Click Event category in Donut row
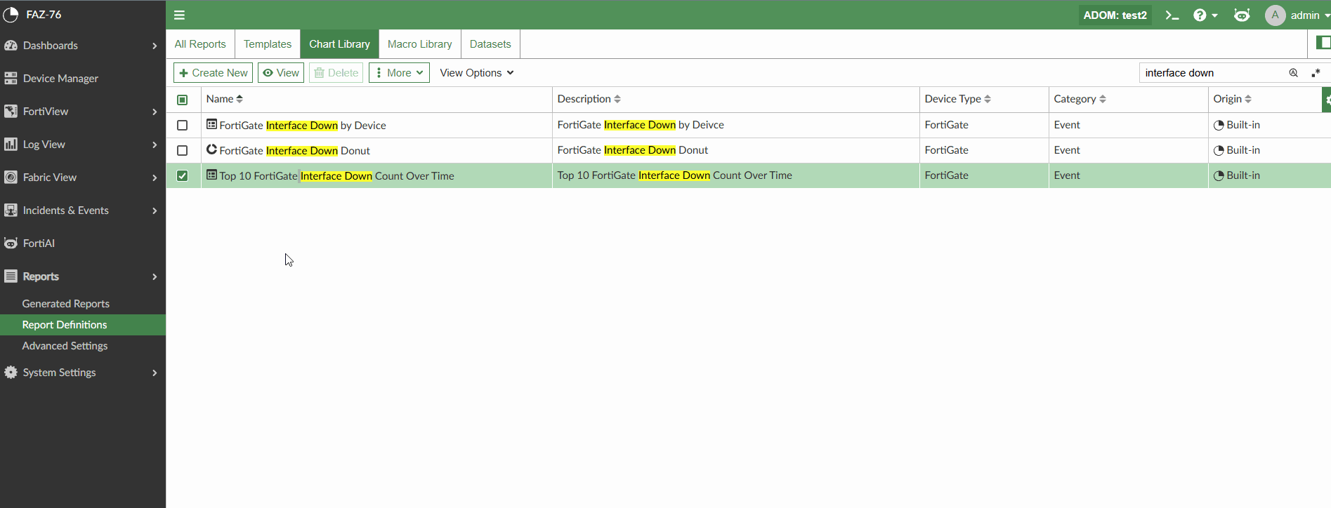The height and width of the screenshot is (508, 1331). click(x=1067, y=150)
